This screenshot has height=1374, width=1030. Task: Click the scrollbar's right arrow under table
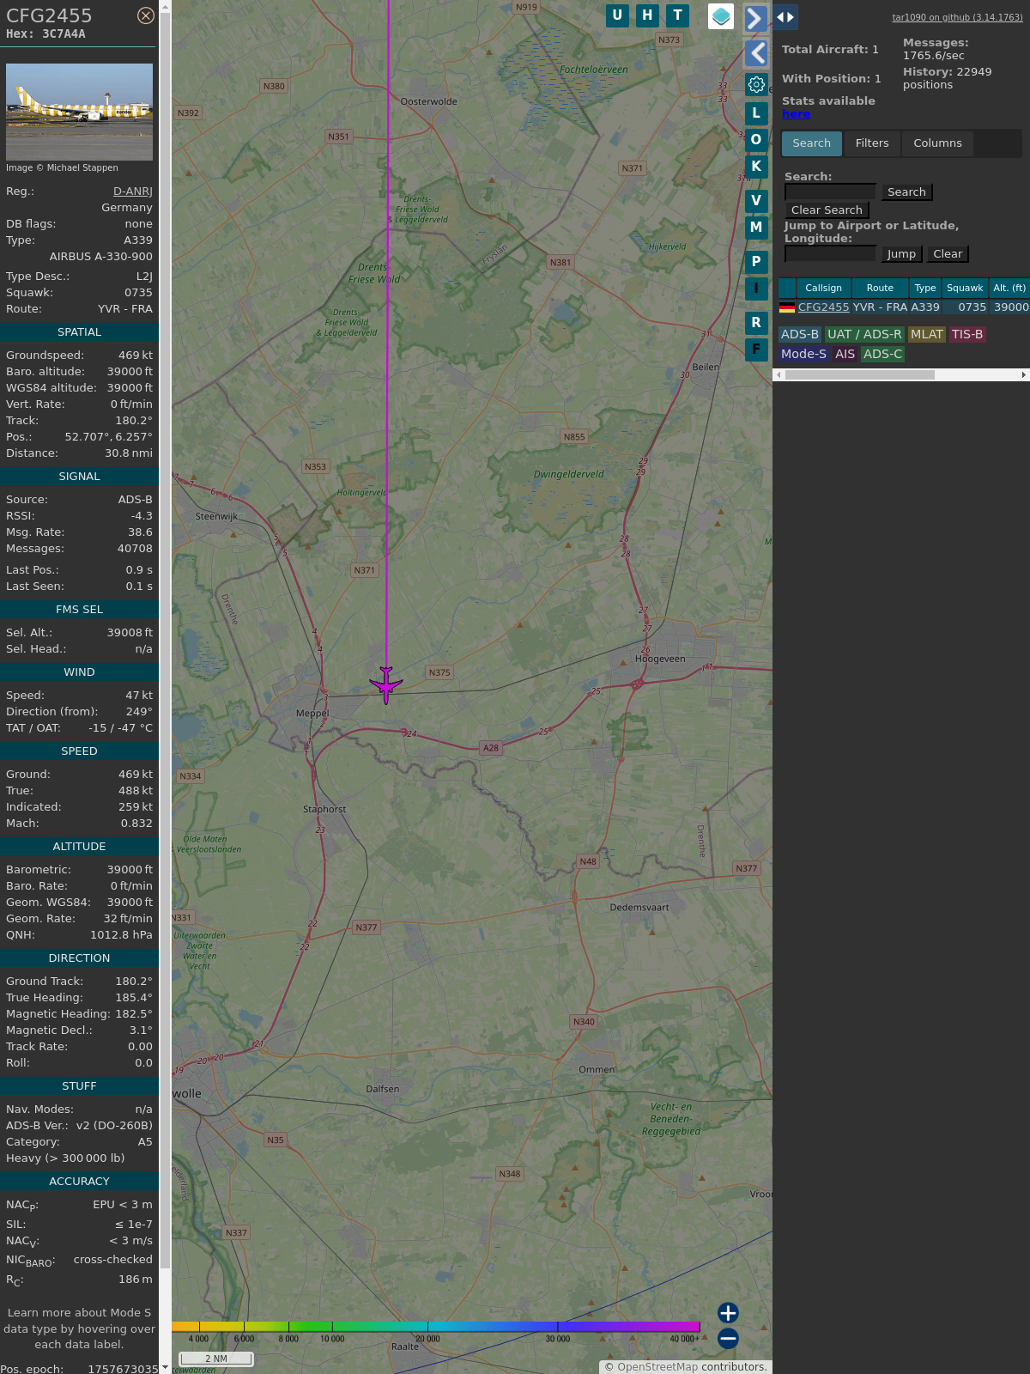(x=1024, y=374)
